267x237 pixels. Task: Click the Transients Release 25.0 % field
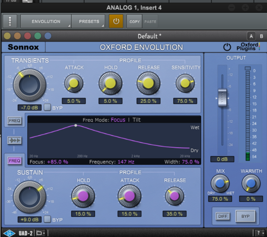click(148, 101)
